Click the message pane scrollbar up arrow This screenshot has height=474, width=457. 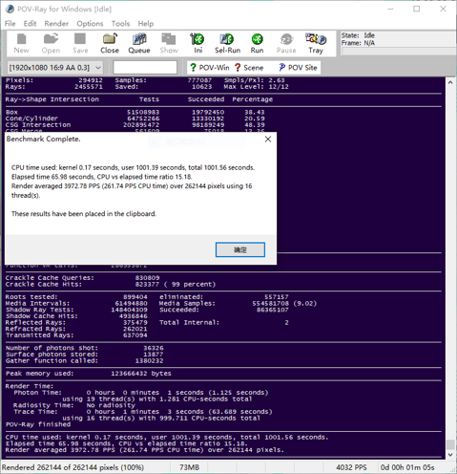(450, 82)
